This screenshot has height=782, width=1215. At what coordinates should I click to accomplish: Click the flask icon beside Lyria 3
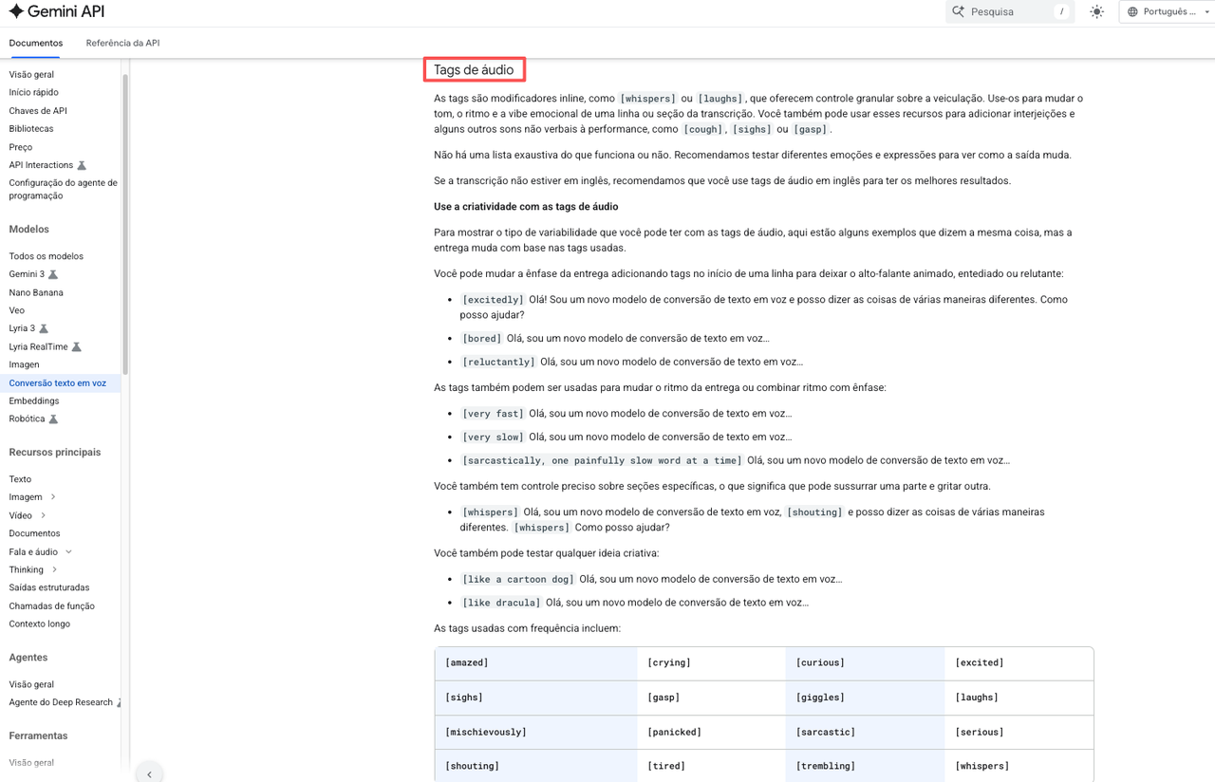click(x=44, y=328)
